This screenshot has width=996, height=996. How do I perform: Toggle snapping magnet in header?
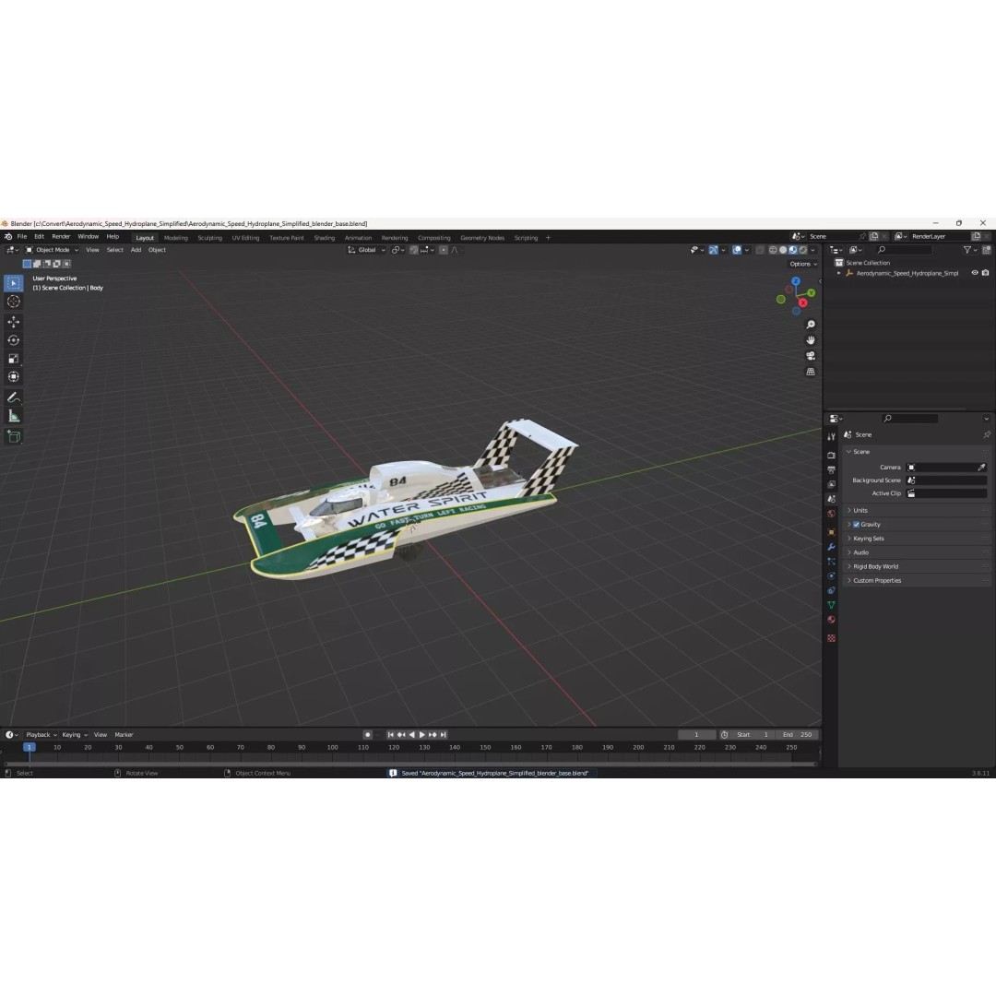(414, 250)
